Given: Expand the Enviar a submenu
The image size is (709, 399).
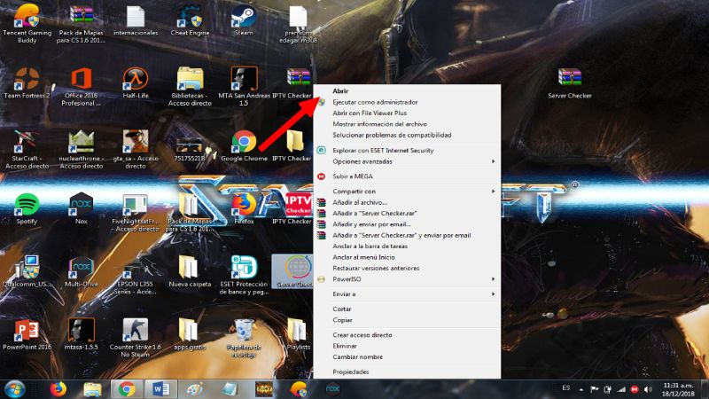Looking at the screenshot, I should (x=407, y=294).
